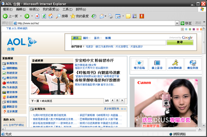Click the horizontal scrollbar right arrow
The width and height of the screenshot is (207, 137).
pyautogui.click(x=200, y=129)
